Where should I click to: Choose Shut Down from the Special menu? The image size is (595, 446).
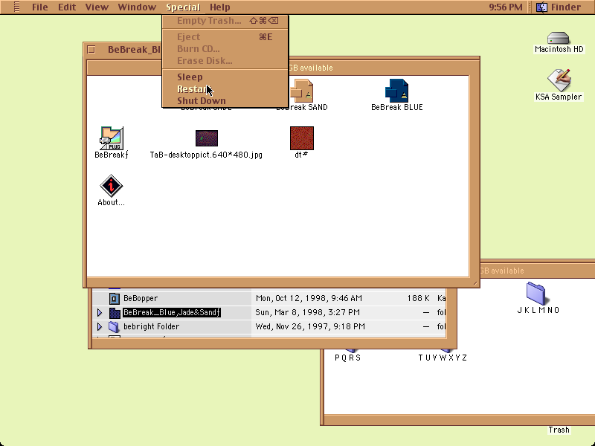tap(225, 101)
